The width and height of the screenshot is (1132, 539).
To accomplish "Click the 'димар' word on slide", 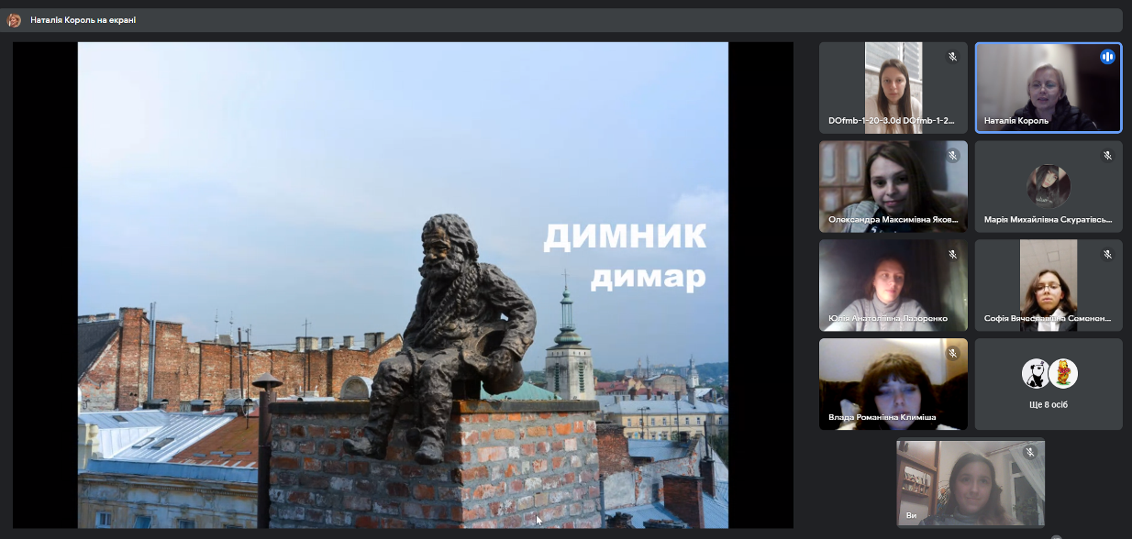I will [648, 276].
